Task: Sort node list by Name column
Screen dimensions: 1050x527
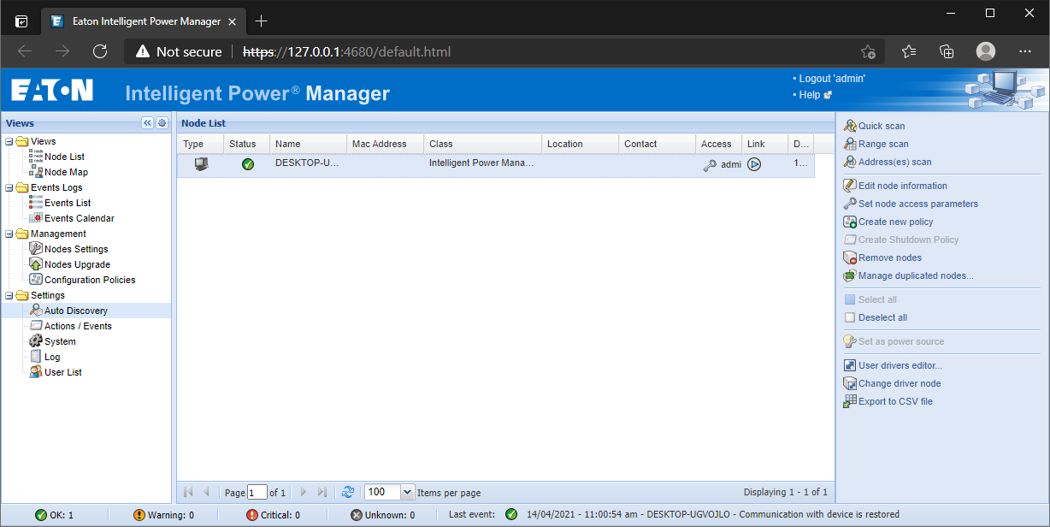Action: (308, 144)
